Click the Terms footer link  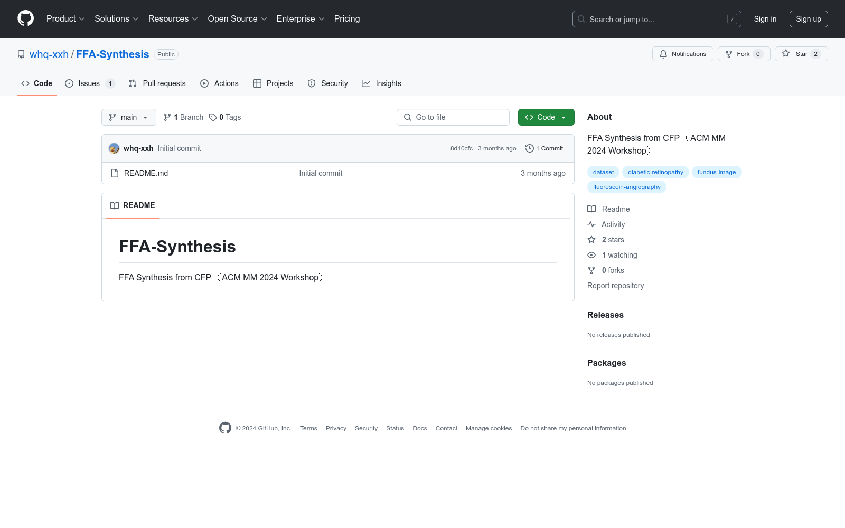pos(308,428)
